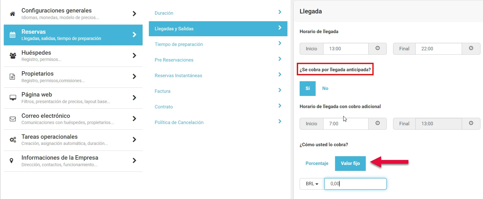Viewport: 483px width, 199px height.
Task: Select No for early arrival charge
Action: 325,88
